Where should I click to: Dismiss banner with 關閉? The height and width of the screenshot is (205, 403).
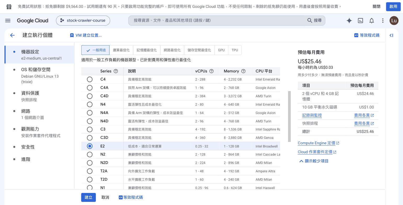tap(377, 7)
